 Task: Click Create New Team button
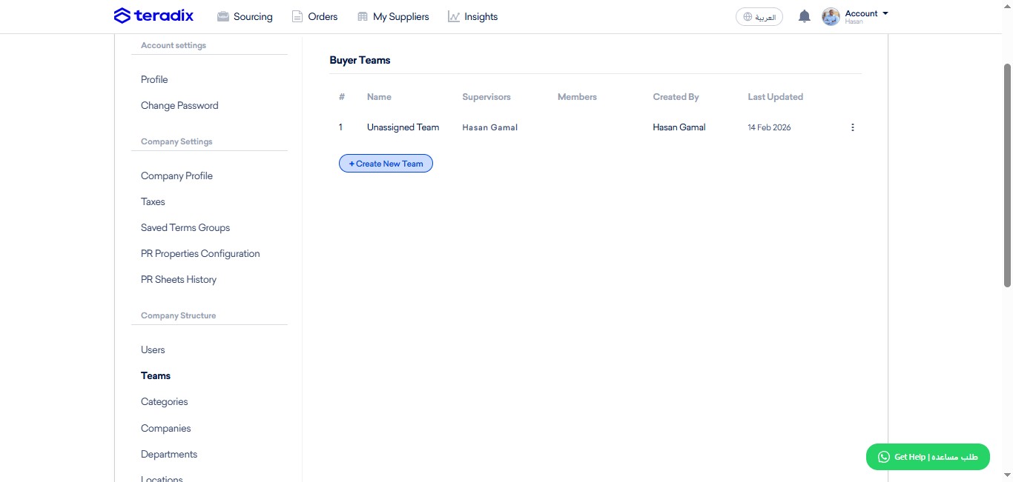386,164
